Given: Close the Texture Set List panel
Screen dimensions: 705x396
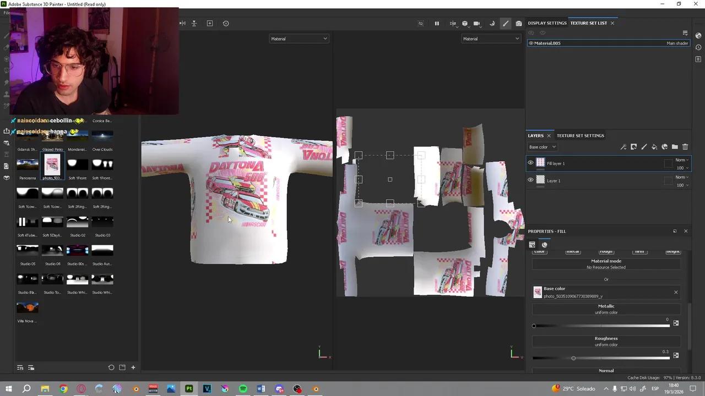Looking at the screenshot, I should tap(612, 23).
